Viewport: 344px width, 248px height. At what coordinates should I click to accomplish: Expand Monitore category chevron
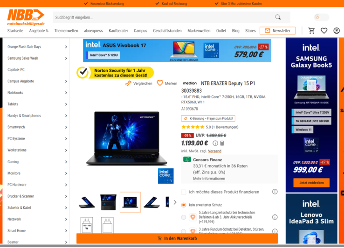(66, 173)
